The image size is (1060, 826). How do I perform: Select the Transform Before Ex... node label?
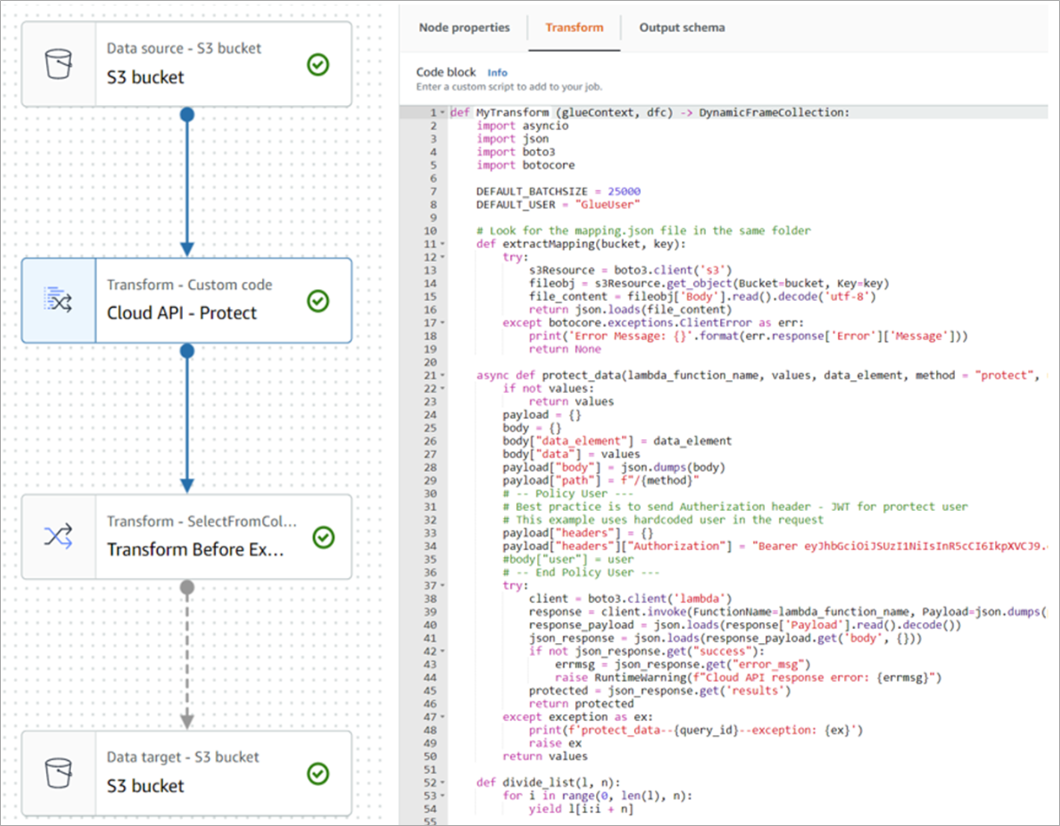194,549
